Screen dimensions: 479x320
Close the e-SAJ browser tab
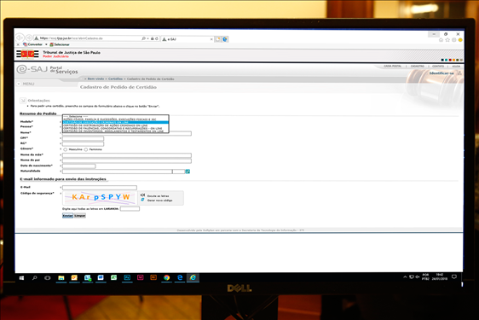[211, 39]
